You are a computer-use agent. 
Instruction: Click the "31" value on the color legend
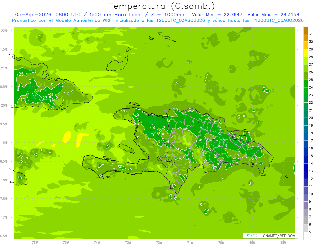coord(311,34)
